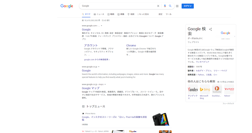This screenshot has height=133, width=252.
Task: Switch to the 地図 tab
Action: [x=131, y=14]
